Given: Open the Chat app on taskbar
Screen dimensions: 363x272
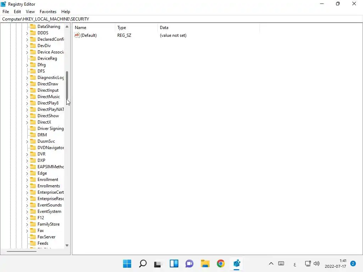Looking at the screenshot, I should pos(189,263).
